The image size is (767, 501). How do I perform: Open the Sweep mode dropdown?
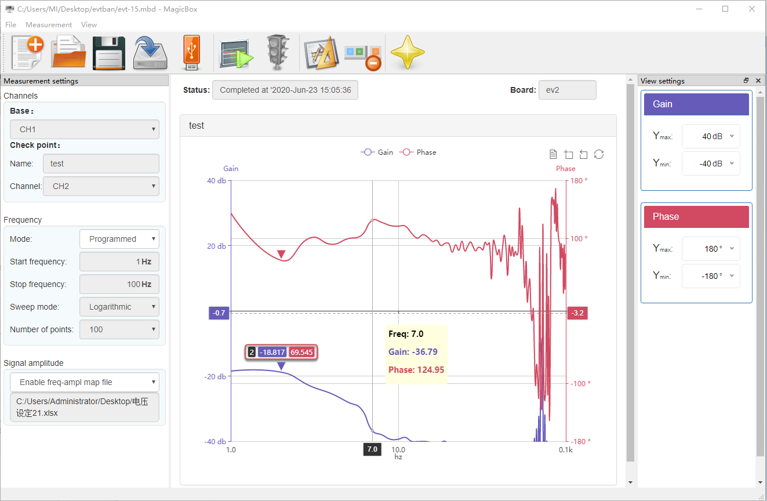(x=119, y=307)
